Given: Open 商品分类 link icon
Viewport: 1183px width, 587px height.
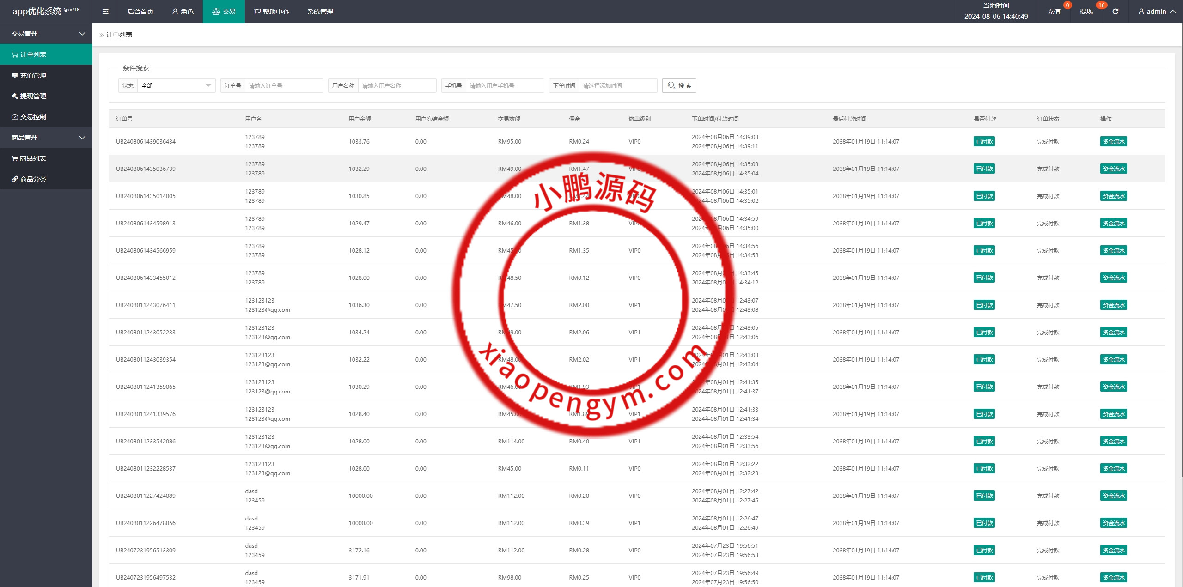Looking at the screenshot, I should 14,179.
